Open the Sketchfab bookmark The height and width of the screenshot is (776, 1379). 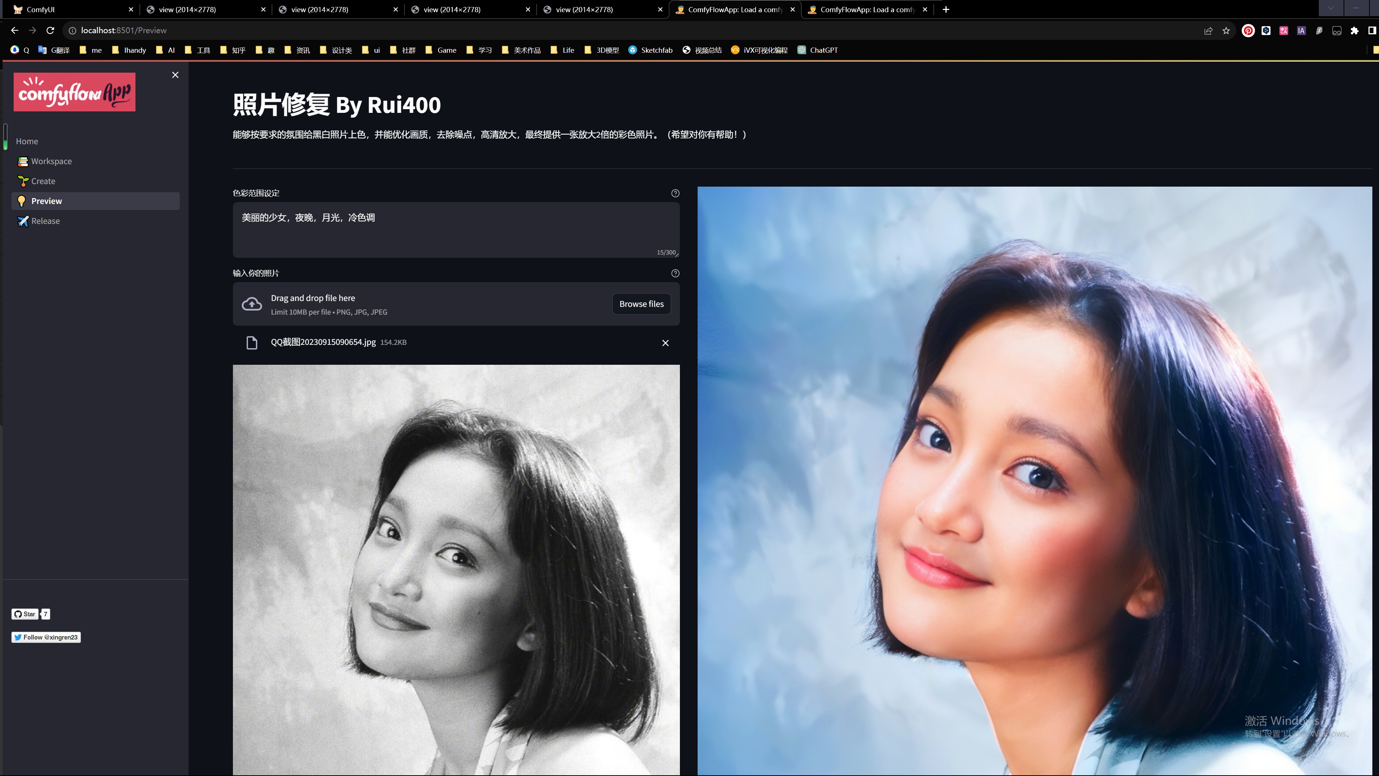(650, 50)
